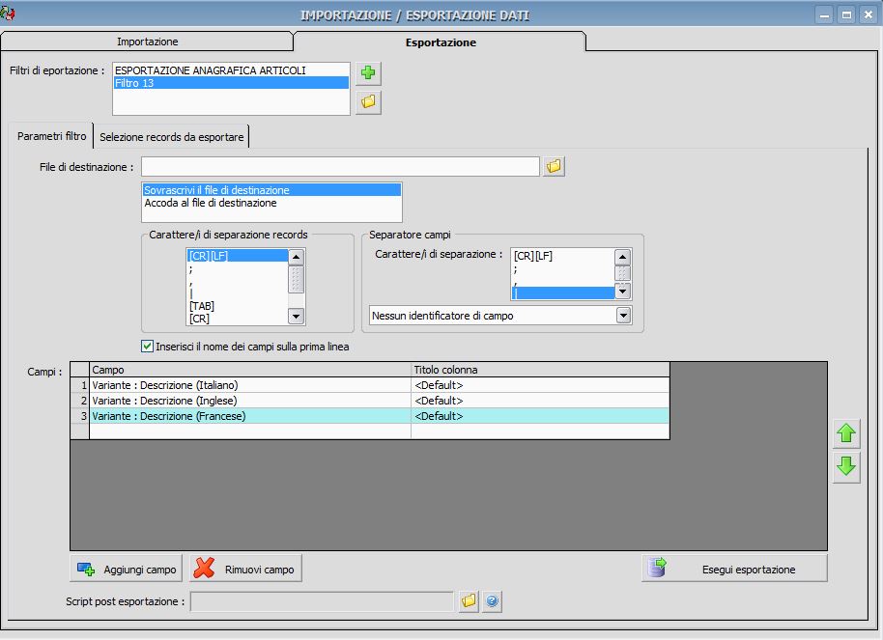The height and width of the screenshot is (640, 883).
Task: Click 'Rimuovi campo' button
Action: [246, 569]
